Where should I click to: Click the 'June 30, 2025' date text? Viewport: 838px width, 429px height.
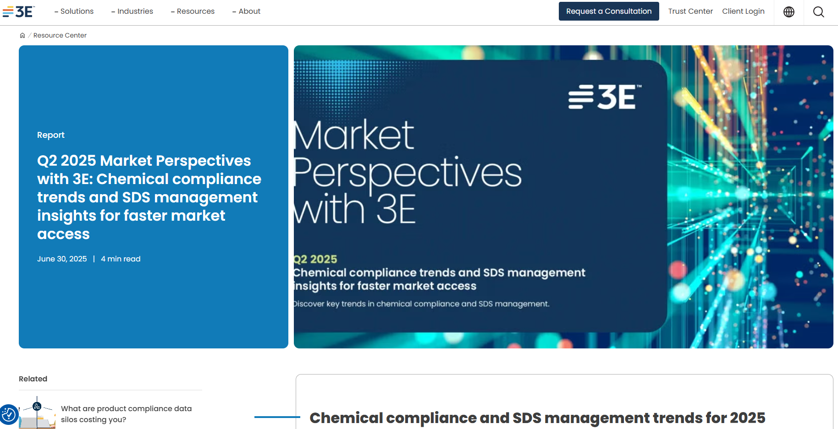pos(62,259)
